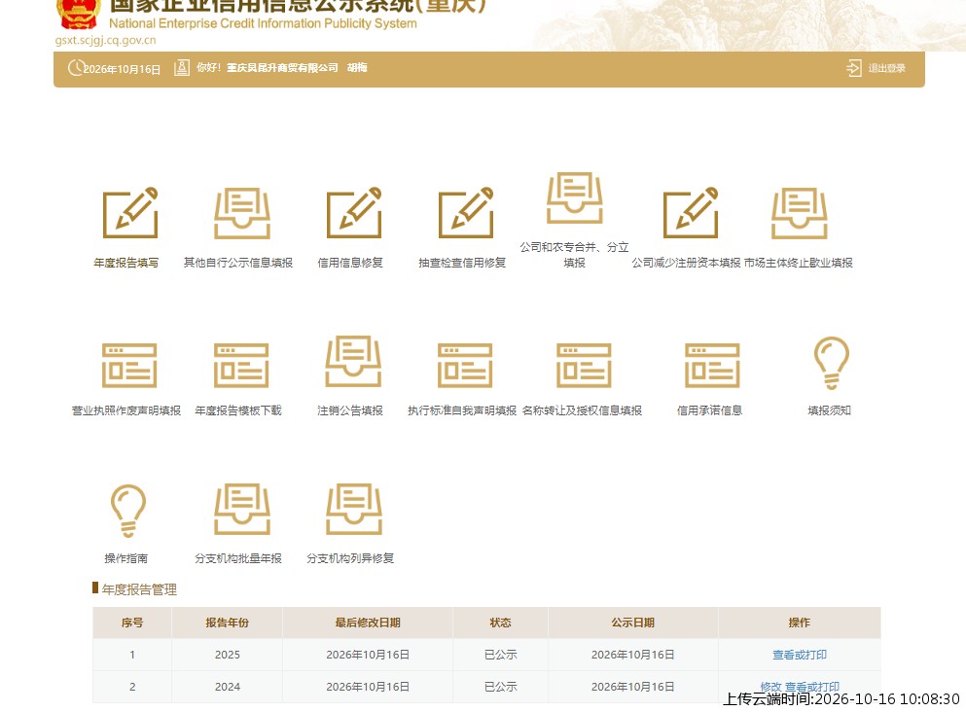Click the site URL gsxt.scjgj.cq.gov.cn
This screenshot has width=966, height=712.
(105, 40)
